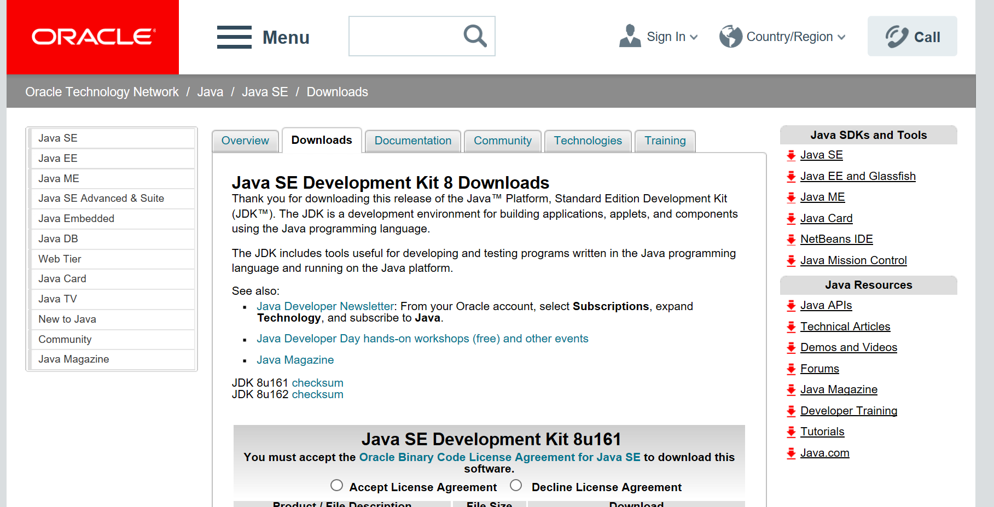Image resolution: width=994 pixels, height=507 pixels.
Task: Open the Documentation tab
Action: click(x=413, y=141)
